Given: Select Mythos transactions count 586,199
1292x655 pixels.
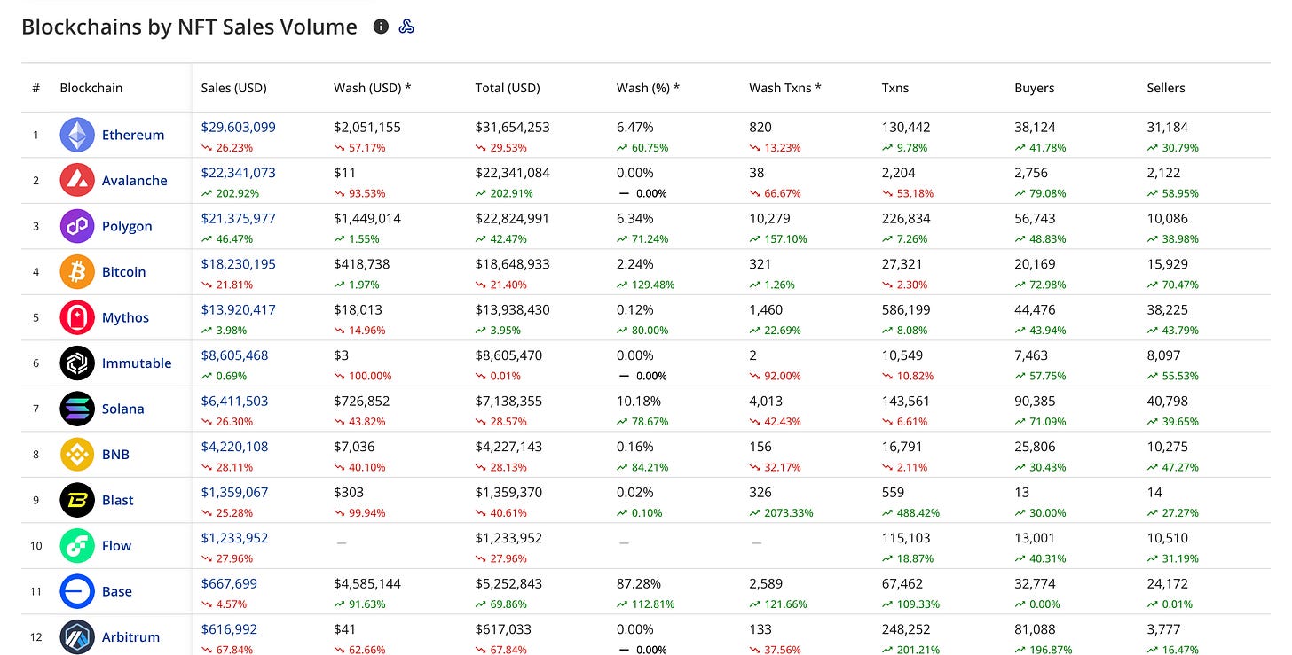Looking at the screenshot, I should pyautogui.click(x=906, y=309).
